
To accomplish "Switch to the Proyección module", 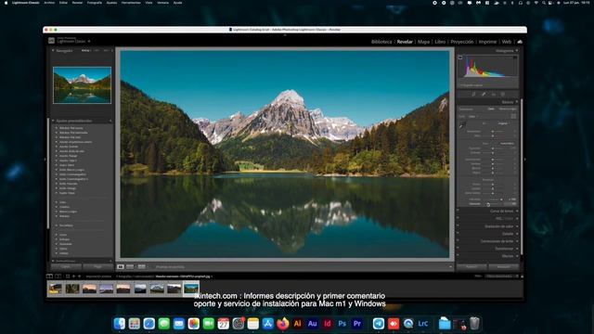I will [462, 42].
